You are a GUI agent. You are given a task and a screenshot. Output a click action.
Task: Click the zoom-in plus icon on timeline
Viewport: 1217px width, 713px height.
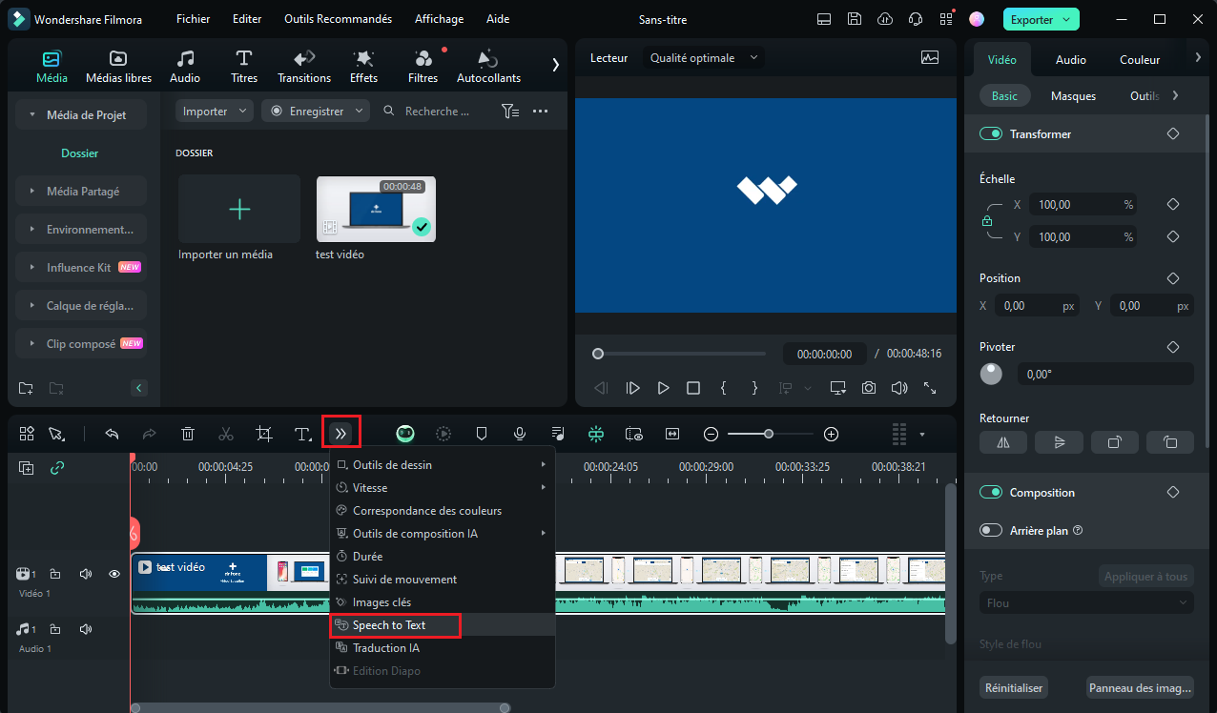click(x=832, y=434)
